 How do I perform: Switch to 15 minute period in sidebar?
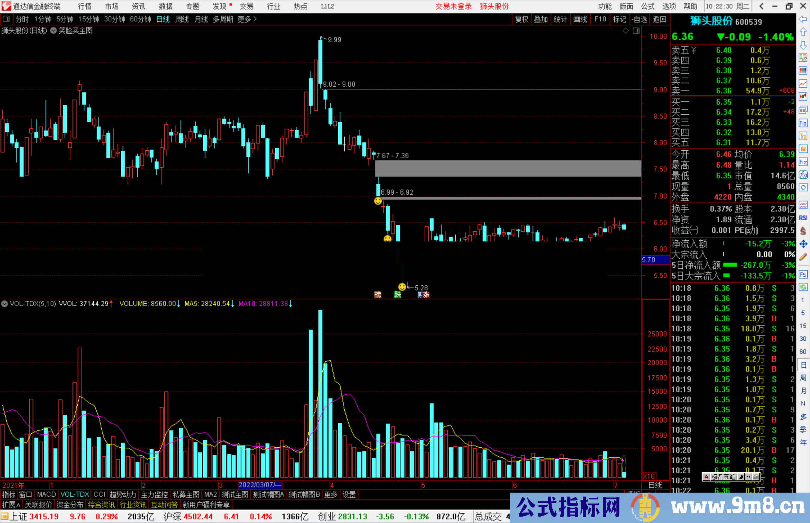click(x=803, y=326)
